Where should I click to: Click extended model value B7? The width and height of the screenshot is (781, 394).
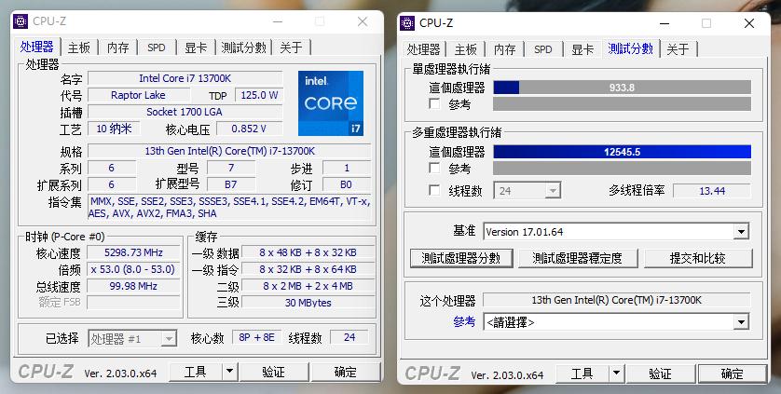coord(230,184)
